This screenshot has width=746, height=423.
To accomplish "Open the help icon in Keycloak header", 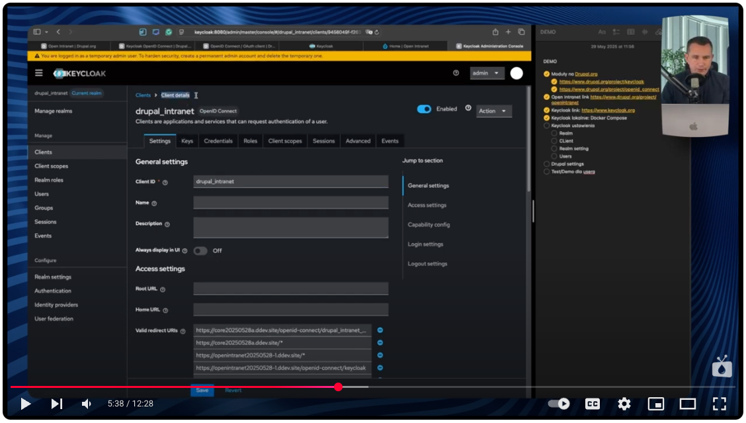I will tap(456, 73).
